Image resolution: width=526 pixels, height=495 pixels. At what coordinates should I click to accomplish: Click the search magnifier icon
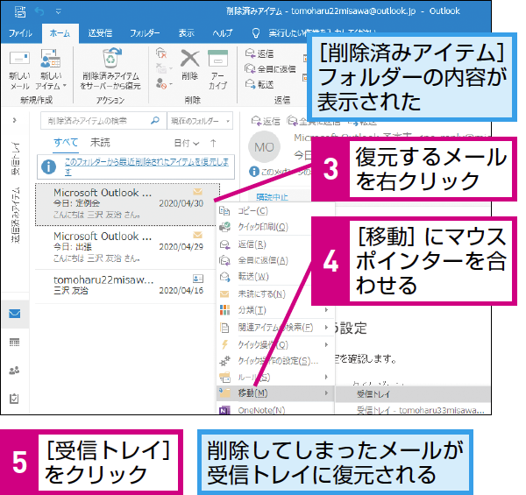[155, 120]
